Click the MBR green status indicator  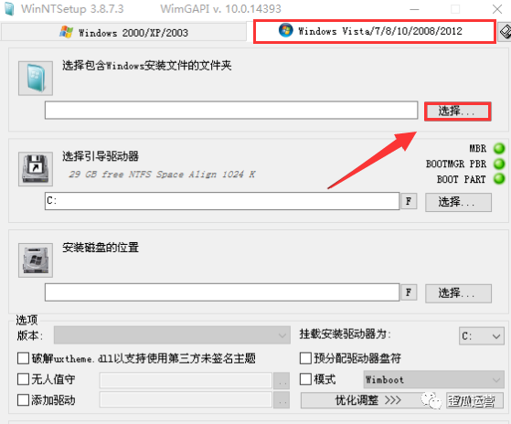[499, 149]
